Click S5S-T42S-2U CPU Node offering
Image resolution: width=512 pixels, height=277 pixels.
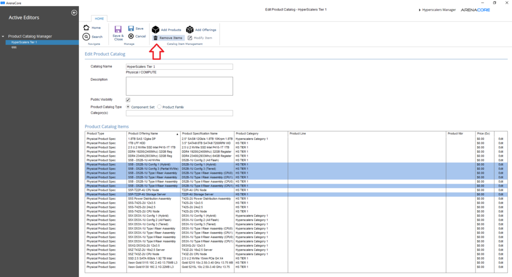pyautogui.click(x=143, y=212)
